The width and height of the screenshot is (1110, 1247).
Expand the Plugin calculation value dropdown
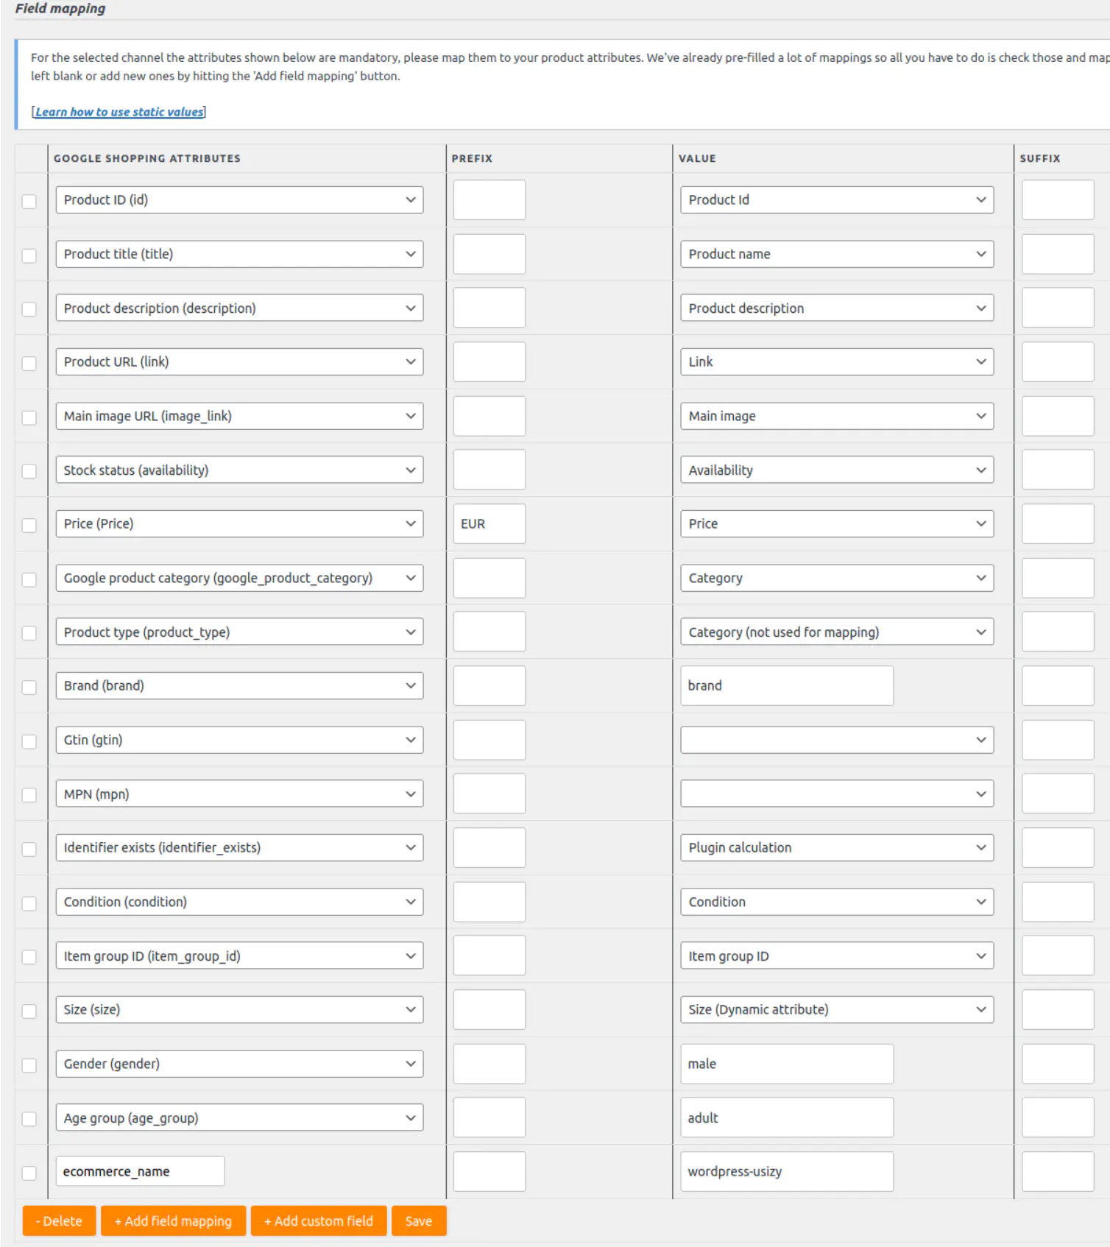tap(836, 847)
